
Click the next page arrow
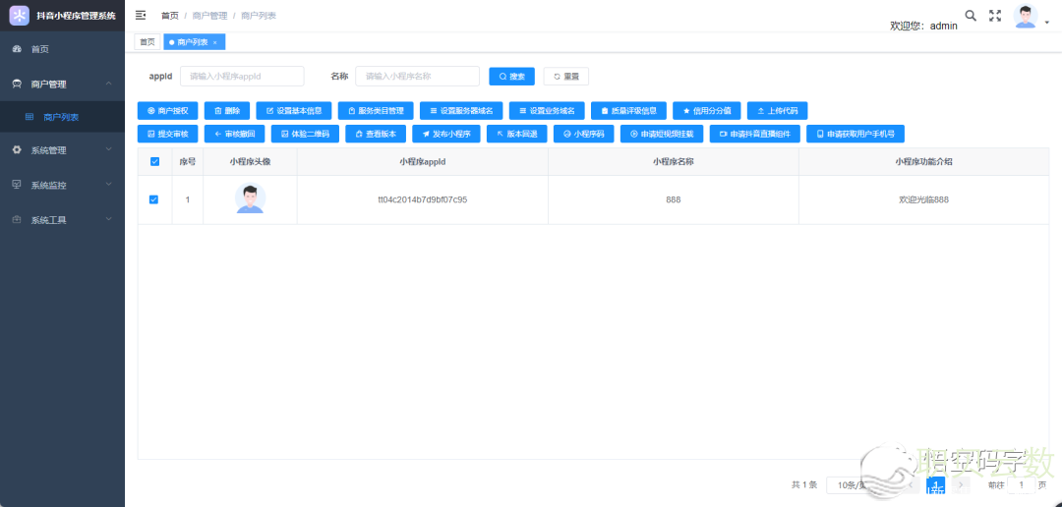click(961, 484)
